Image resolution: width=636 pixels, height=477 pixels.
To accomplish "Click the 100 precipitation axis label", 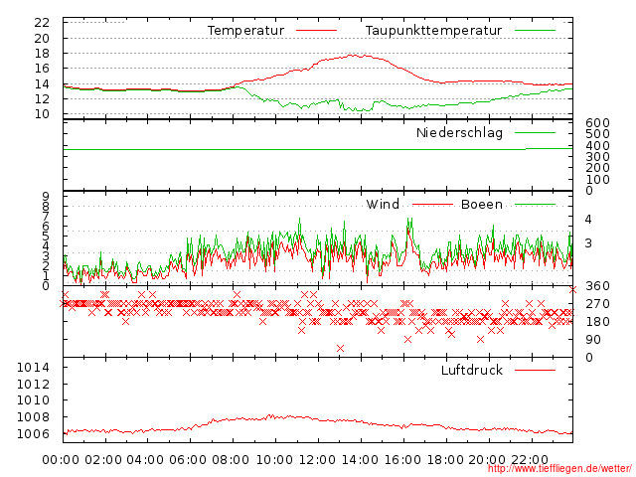I will click(x=597, y=179).
